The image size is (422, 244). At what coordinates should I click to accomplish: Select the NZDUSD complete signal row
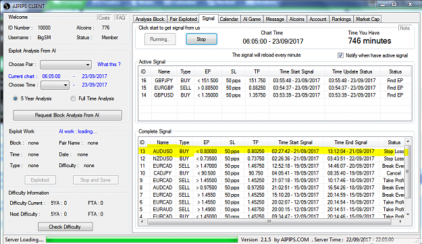pos(271,158)
